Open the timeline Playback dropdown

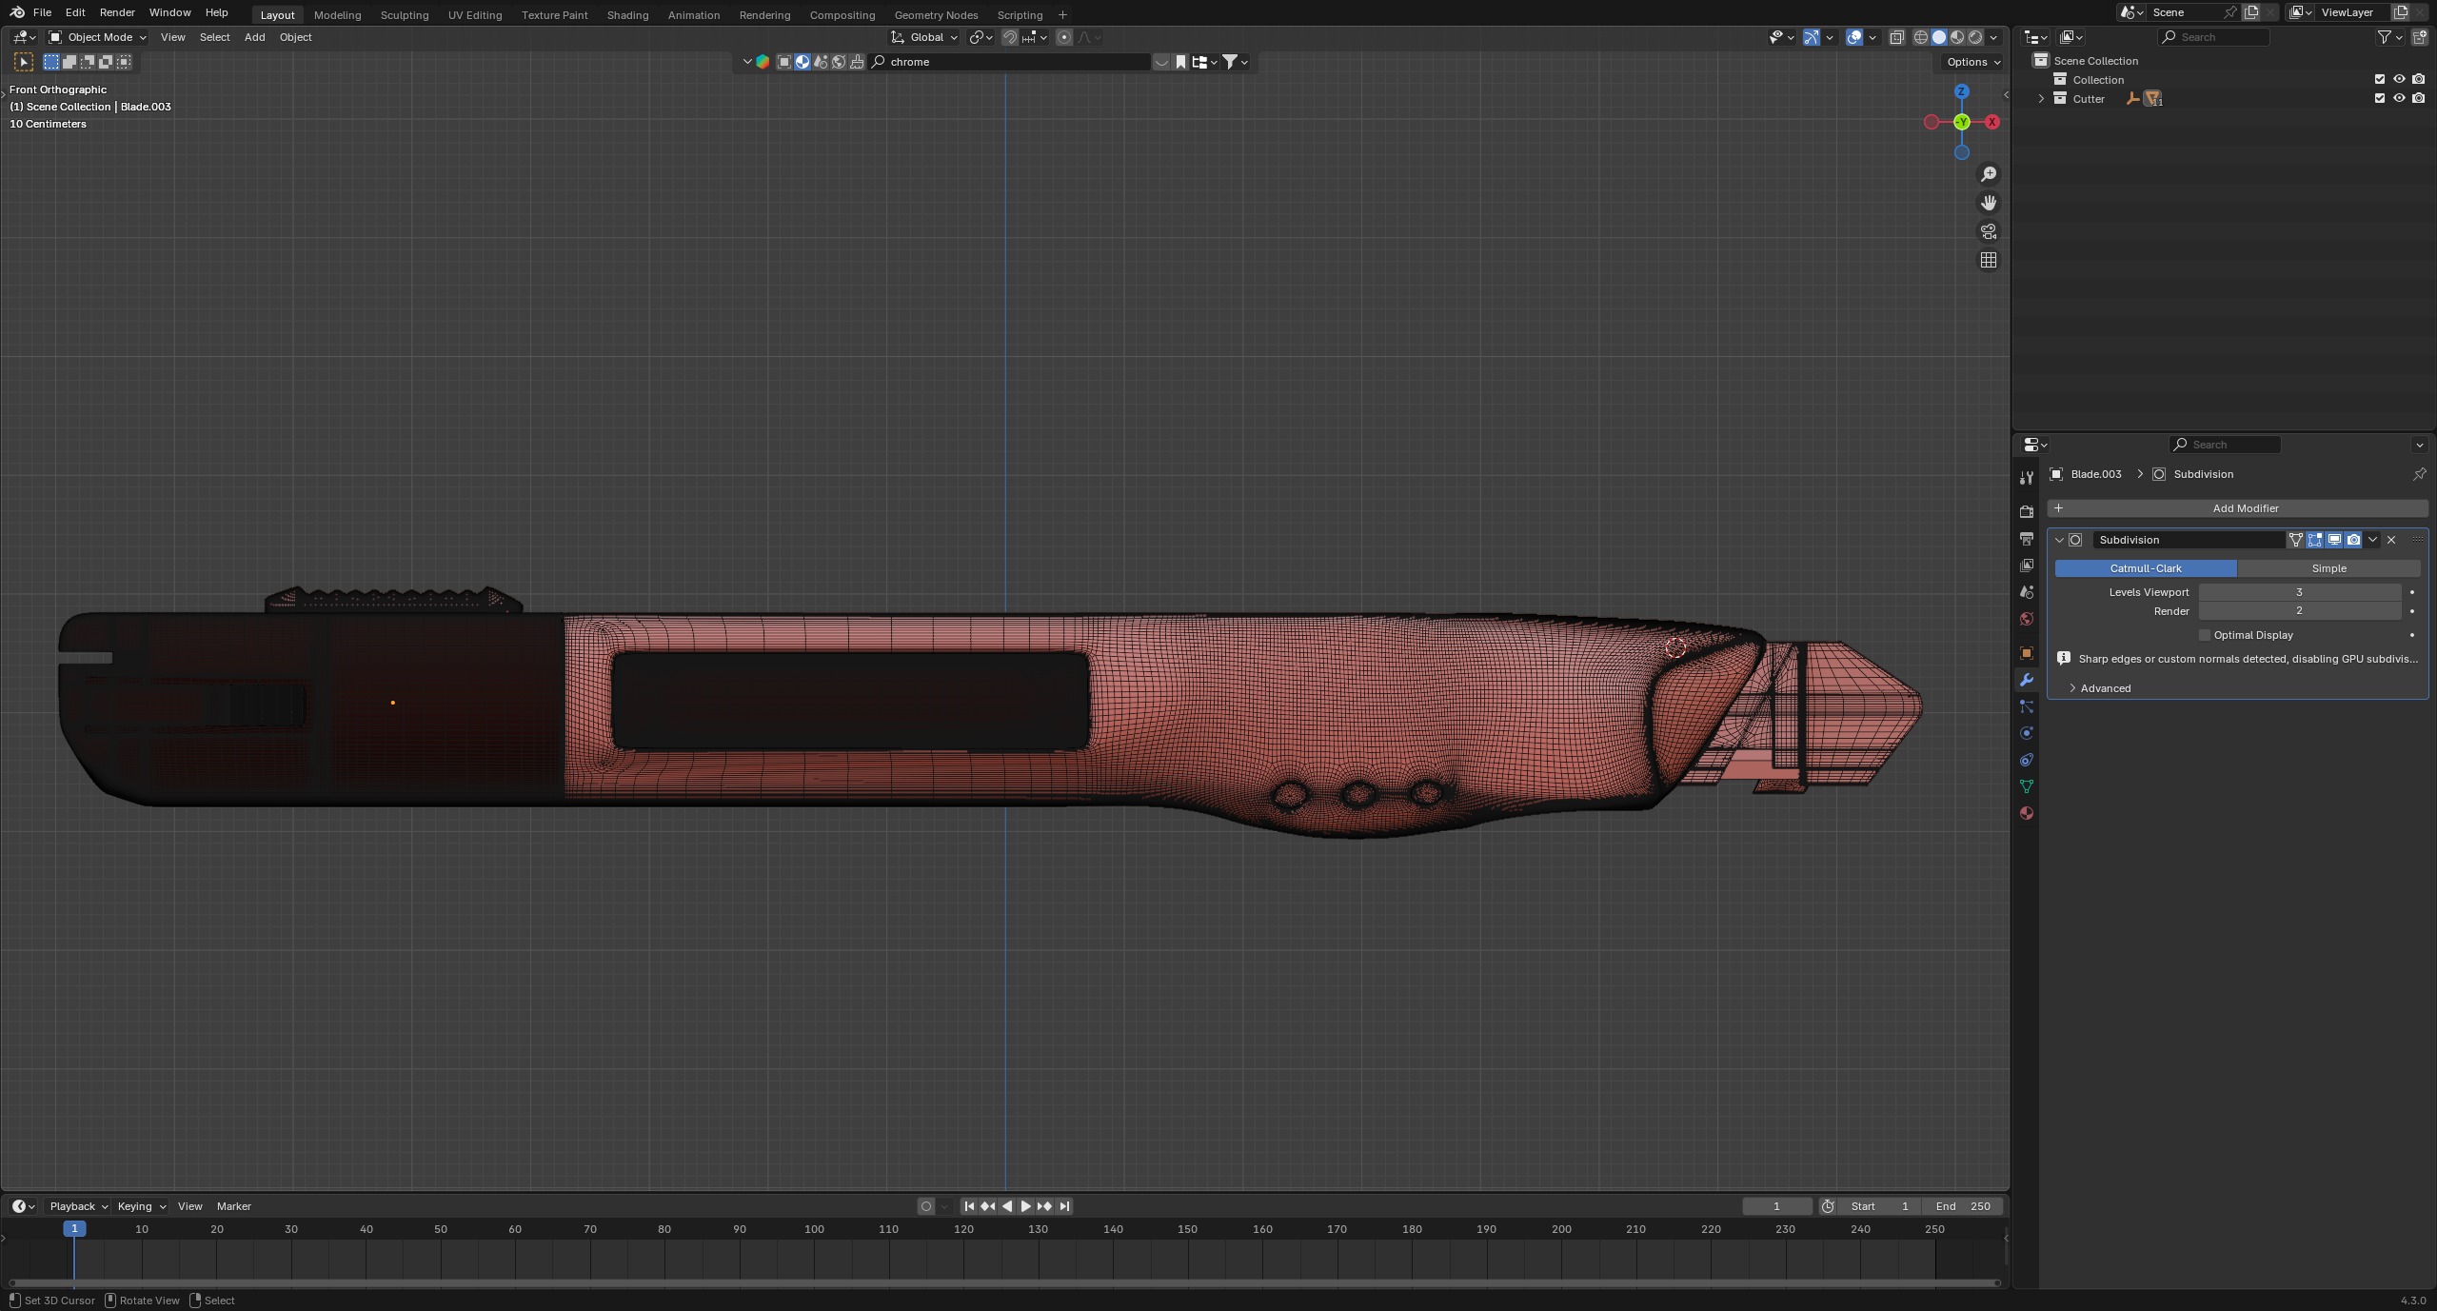pyautogui.click(x=78, y=1206)
